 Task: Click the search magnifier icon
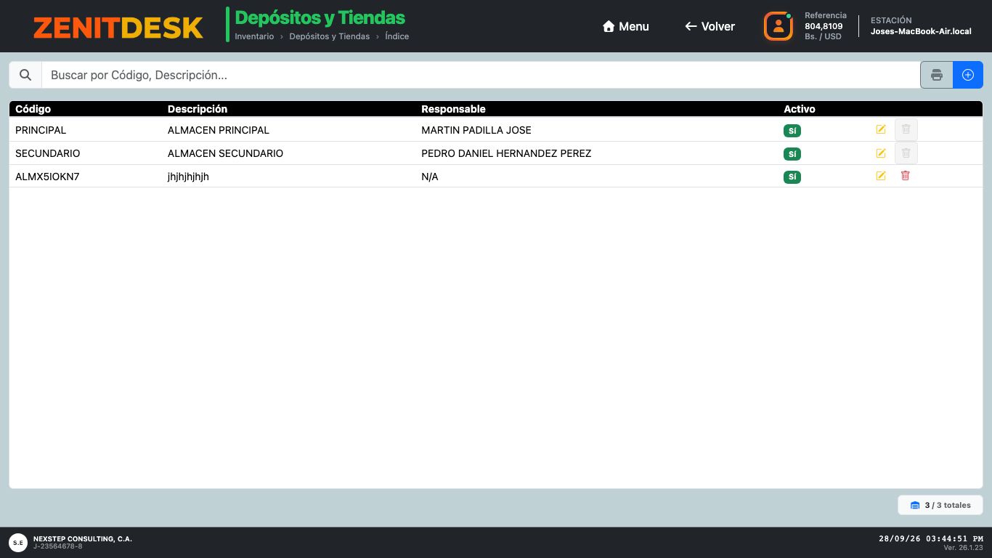coord(25,75)
